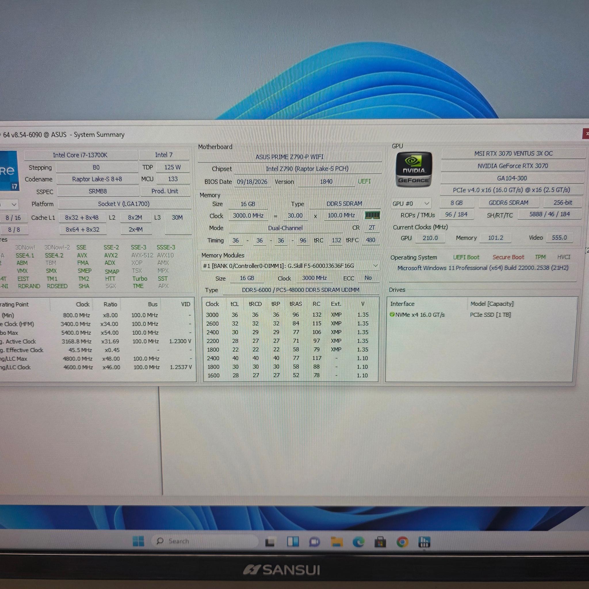Click the BIOS Date 09/18/2026 value
This screenshot has width=589, height=589.
coord(252,182)
